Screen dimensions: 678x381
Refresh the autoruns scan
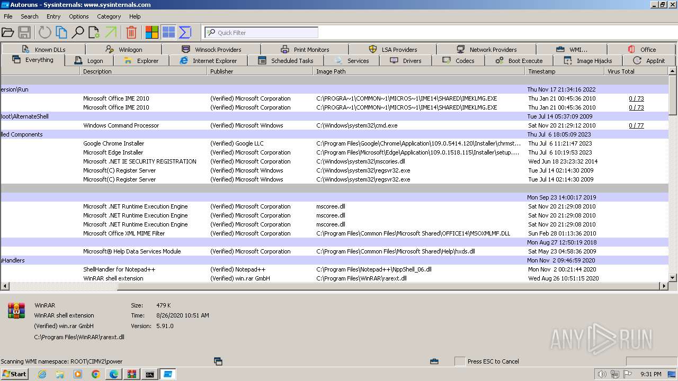tap(44, 32)
